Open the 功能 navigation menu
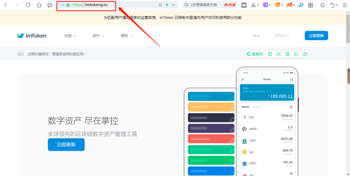The height and width of the screenshot is (176, 350). point(70,36)
